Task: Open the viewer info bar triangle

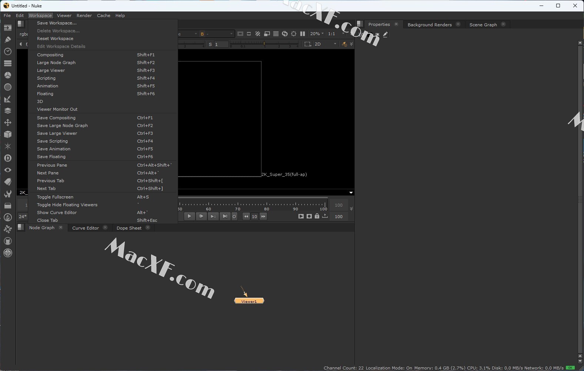Action: (351, 193)
